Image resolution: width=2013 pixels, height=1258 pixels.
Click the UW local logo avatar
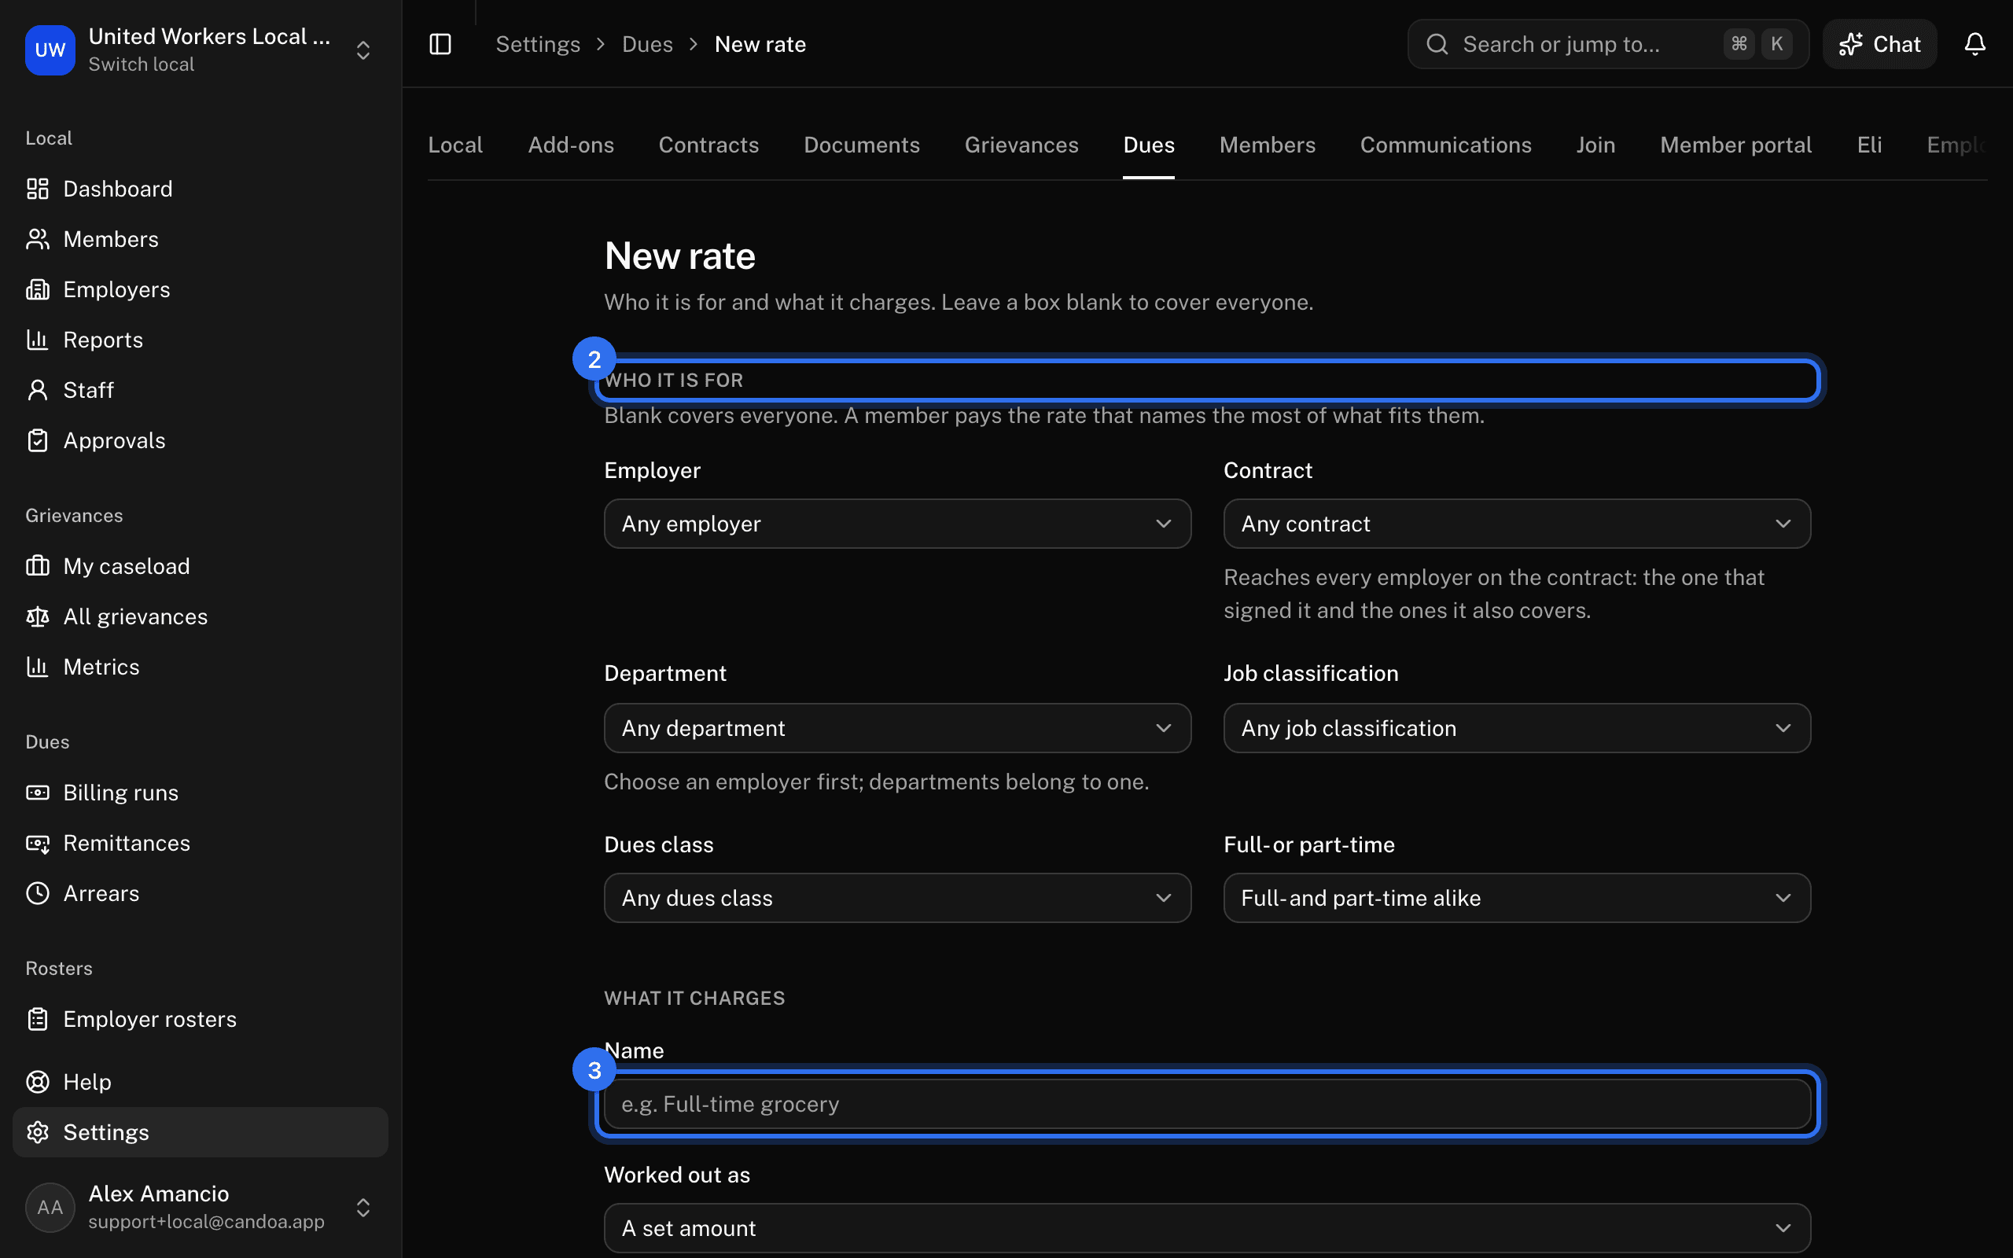50,50
